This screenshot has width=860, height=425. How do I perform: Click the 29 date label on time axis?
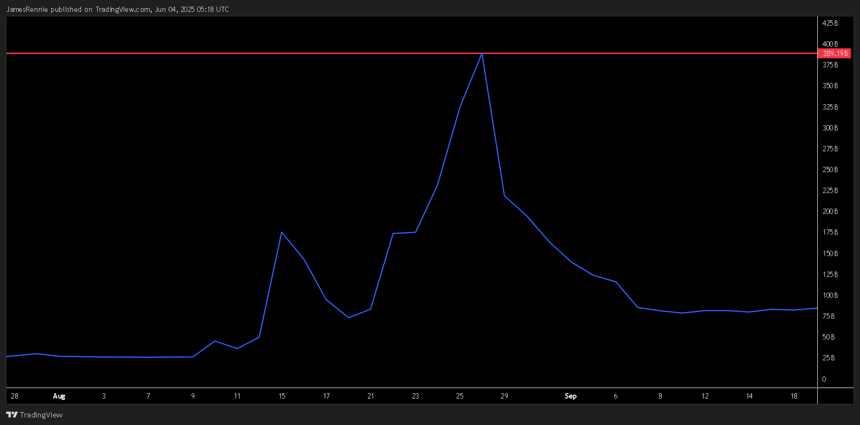click(504, 396)
